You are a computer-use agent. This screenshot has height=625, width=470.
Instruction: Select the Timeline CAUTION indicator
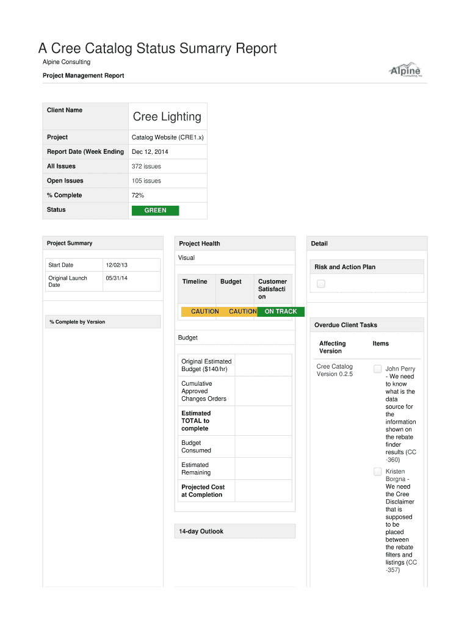point(204,311)
